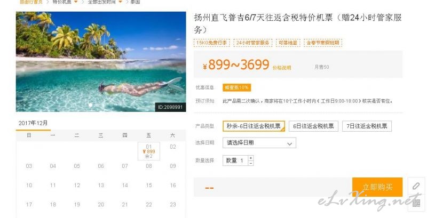
Task: Select December 01 priced ¥899 in calendar
Action: (x=149, y=151)
